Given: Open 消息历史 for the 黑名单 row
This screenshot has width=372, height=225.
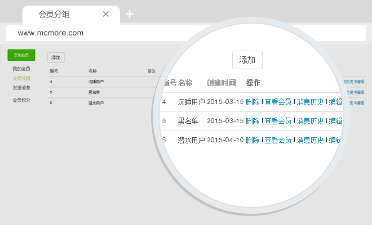Looking at the screenshot, I should coord(311,121).
